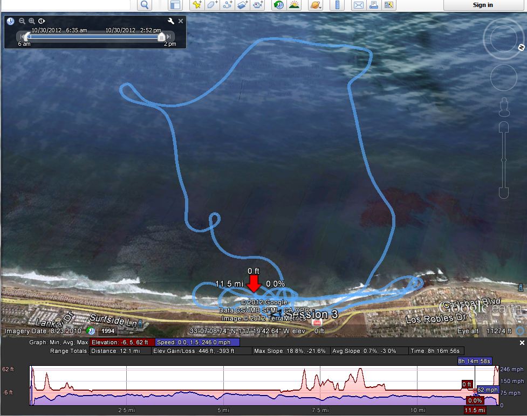Open the ruler measuring tool
Viewport: 527px width, 416px height.
(x=337, y=5)
